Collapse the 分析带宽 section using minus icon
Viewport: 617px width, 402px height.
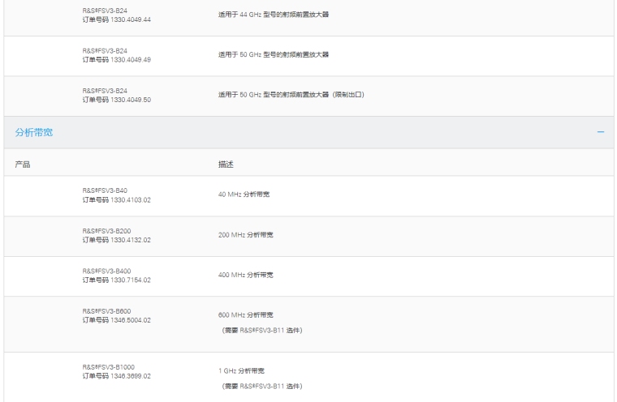(x=600, y=132)
